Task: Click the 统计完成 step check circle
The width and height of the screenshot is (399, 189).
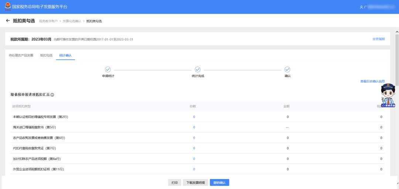Action: (198, 69)
